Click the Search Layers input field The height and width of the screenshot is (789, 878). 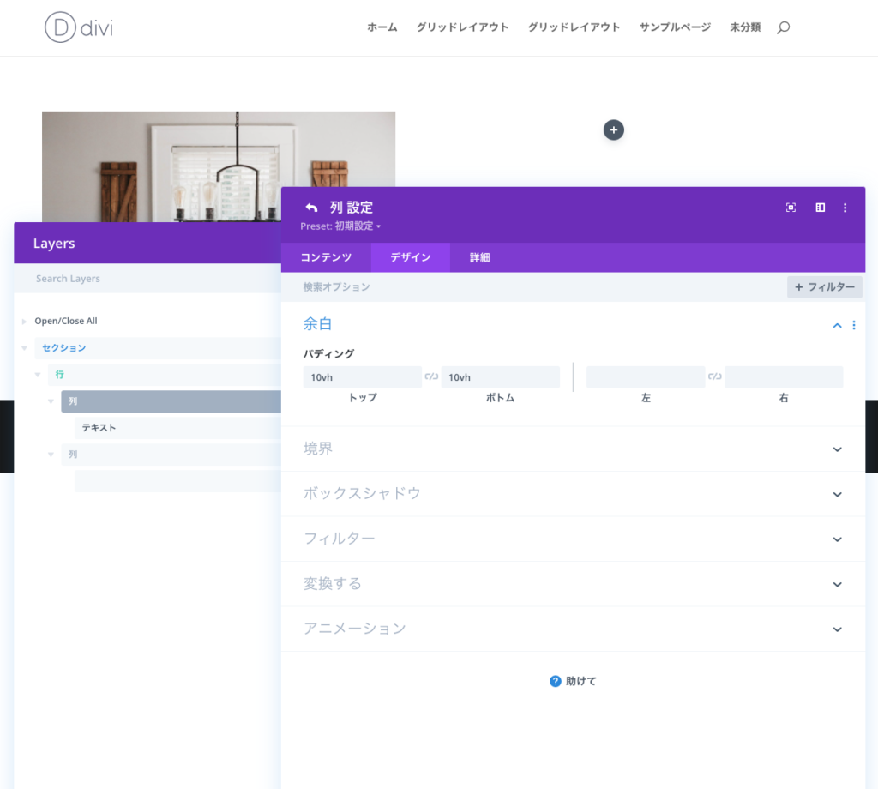(x=146, y=279)
